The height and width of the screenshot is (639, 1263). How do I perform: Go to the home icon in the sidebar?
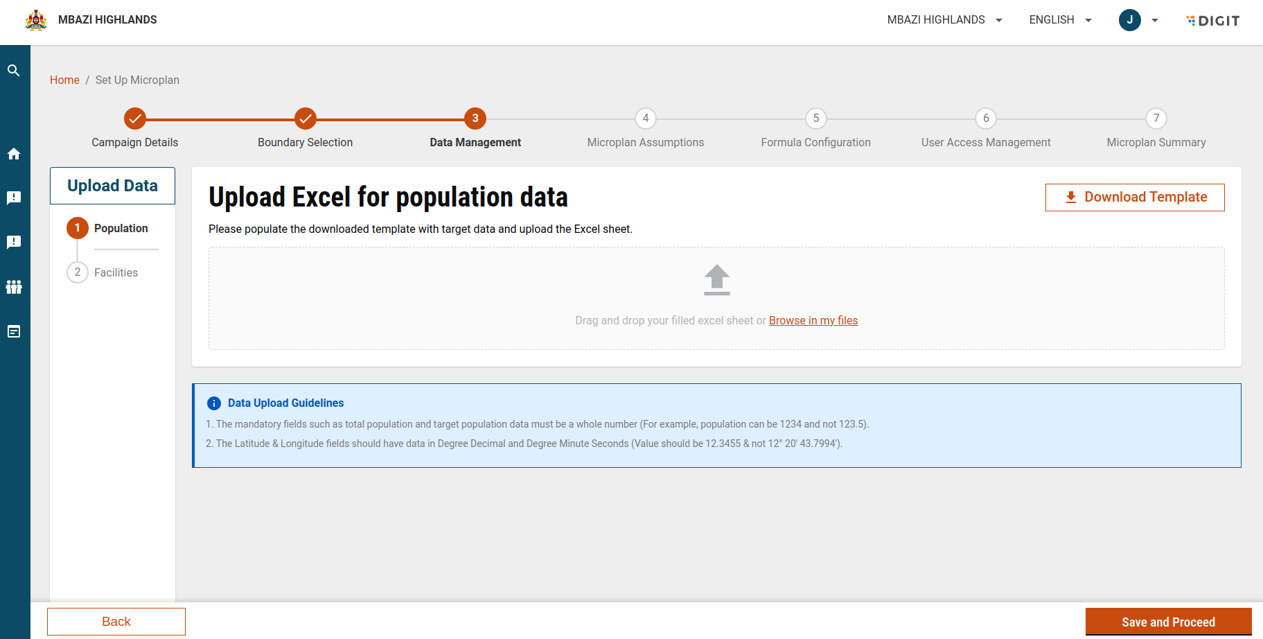click(x=14, y=154)
